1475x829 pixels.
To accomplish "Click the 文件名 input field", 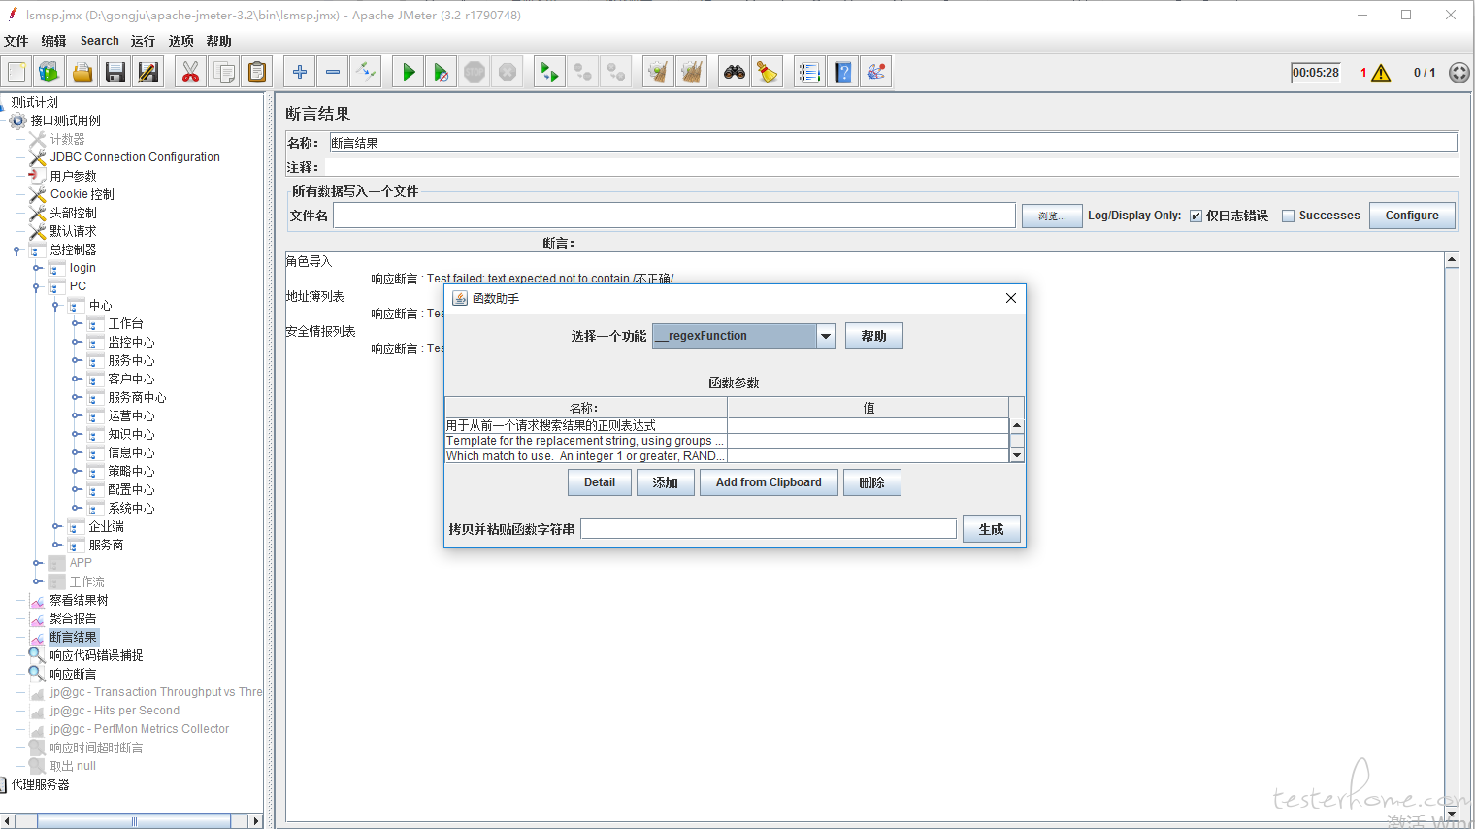I will pos(674,216).
